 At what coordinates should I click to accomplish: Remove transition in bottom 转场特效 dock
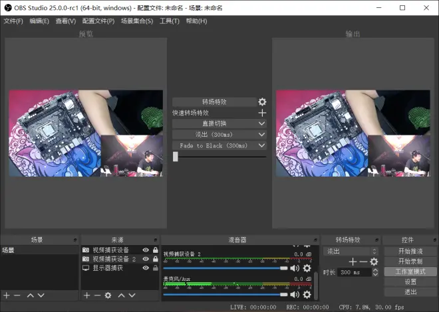coord(363,262)
